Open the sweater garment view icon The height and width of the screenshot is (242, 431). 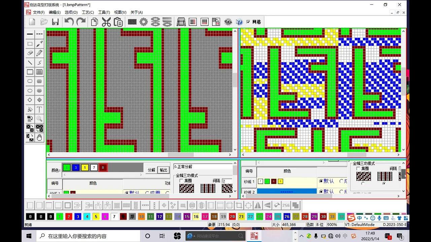click(181, 22)
